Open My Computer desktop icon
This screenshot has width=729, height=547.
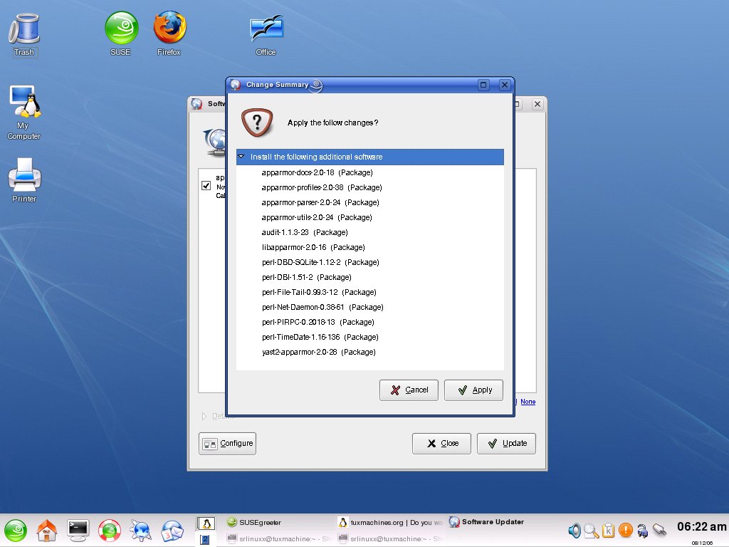pos(24,112)
